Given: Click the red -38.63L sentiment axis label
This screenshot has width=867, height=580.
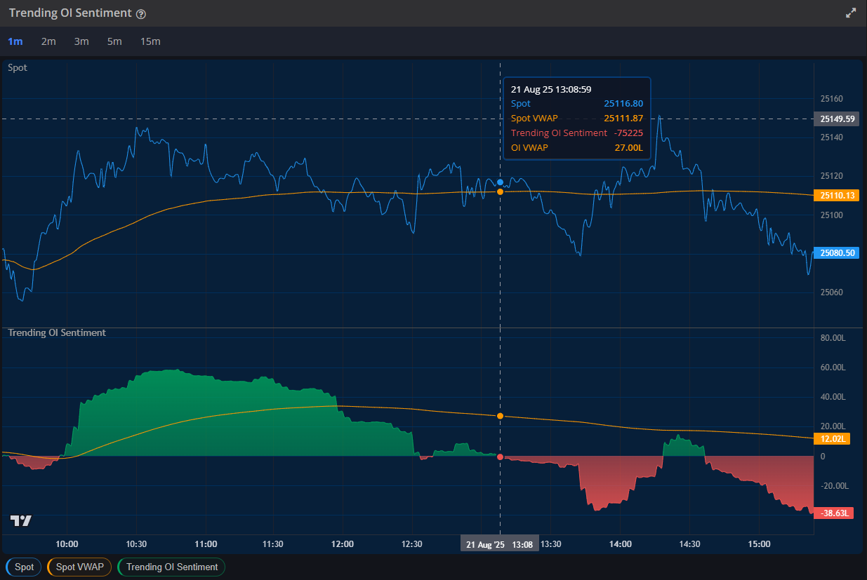Looking at the screenshot, I should 834,513.
